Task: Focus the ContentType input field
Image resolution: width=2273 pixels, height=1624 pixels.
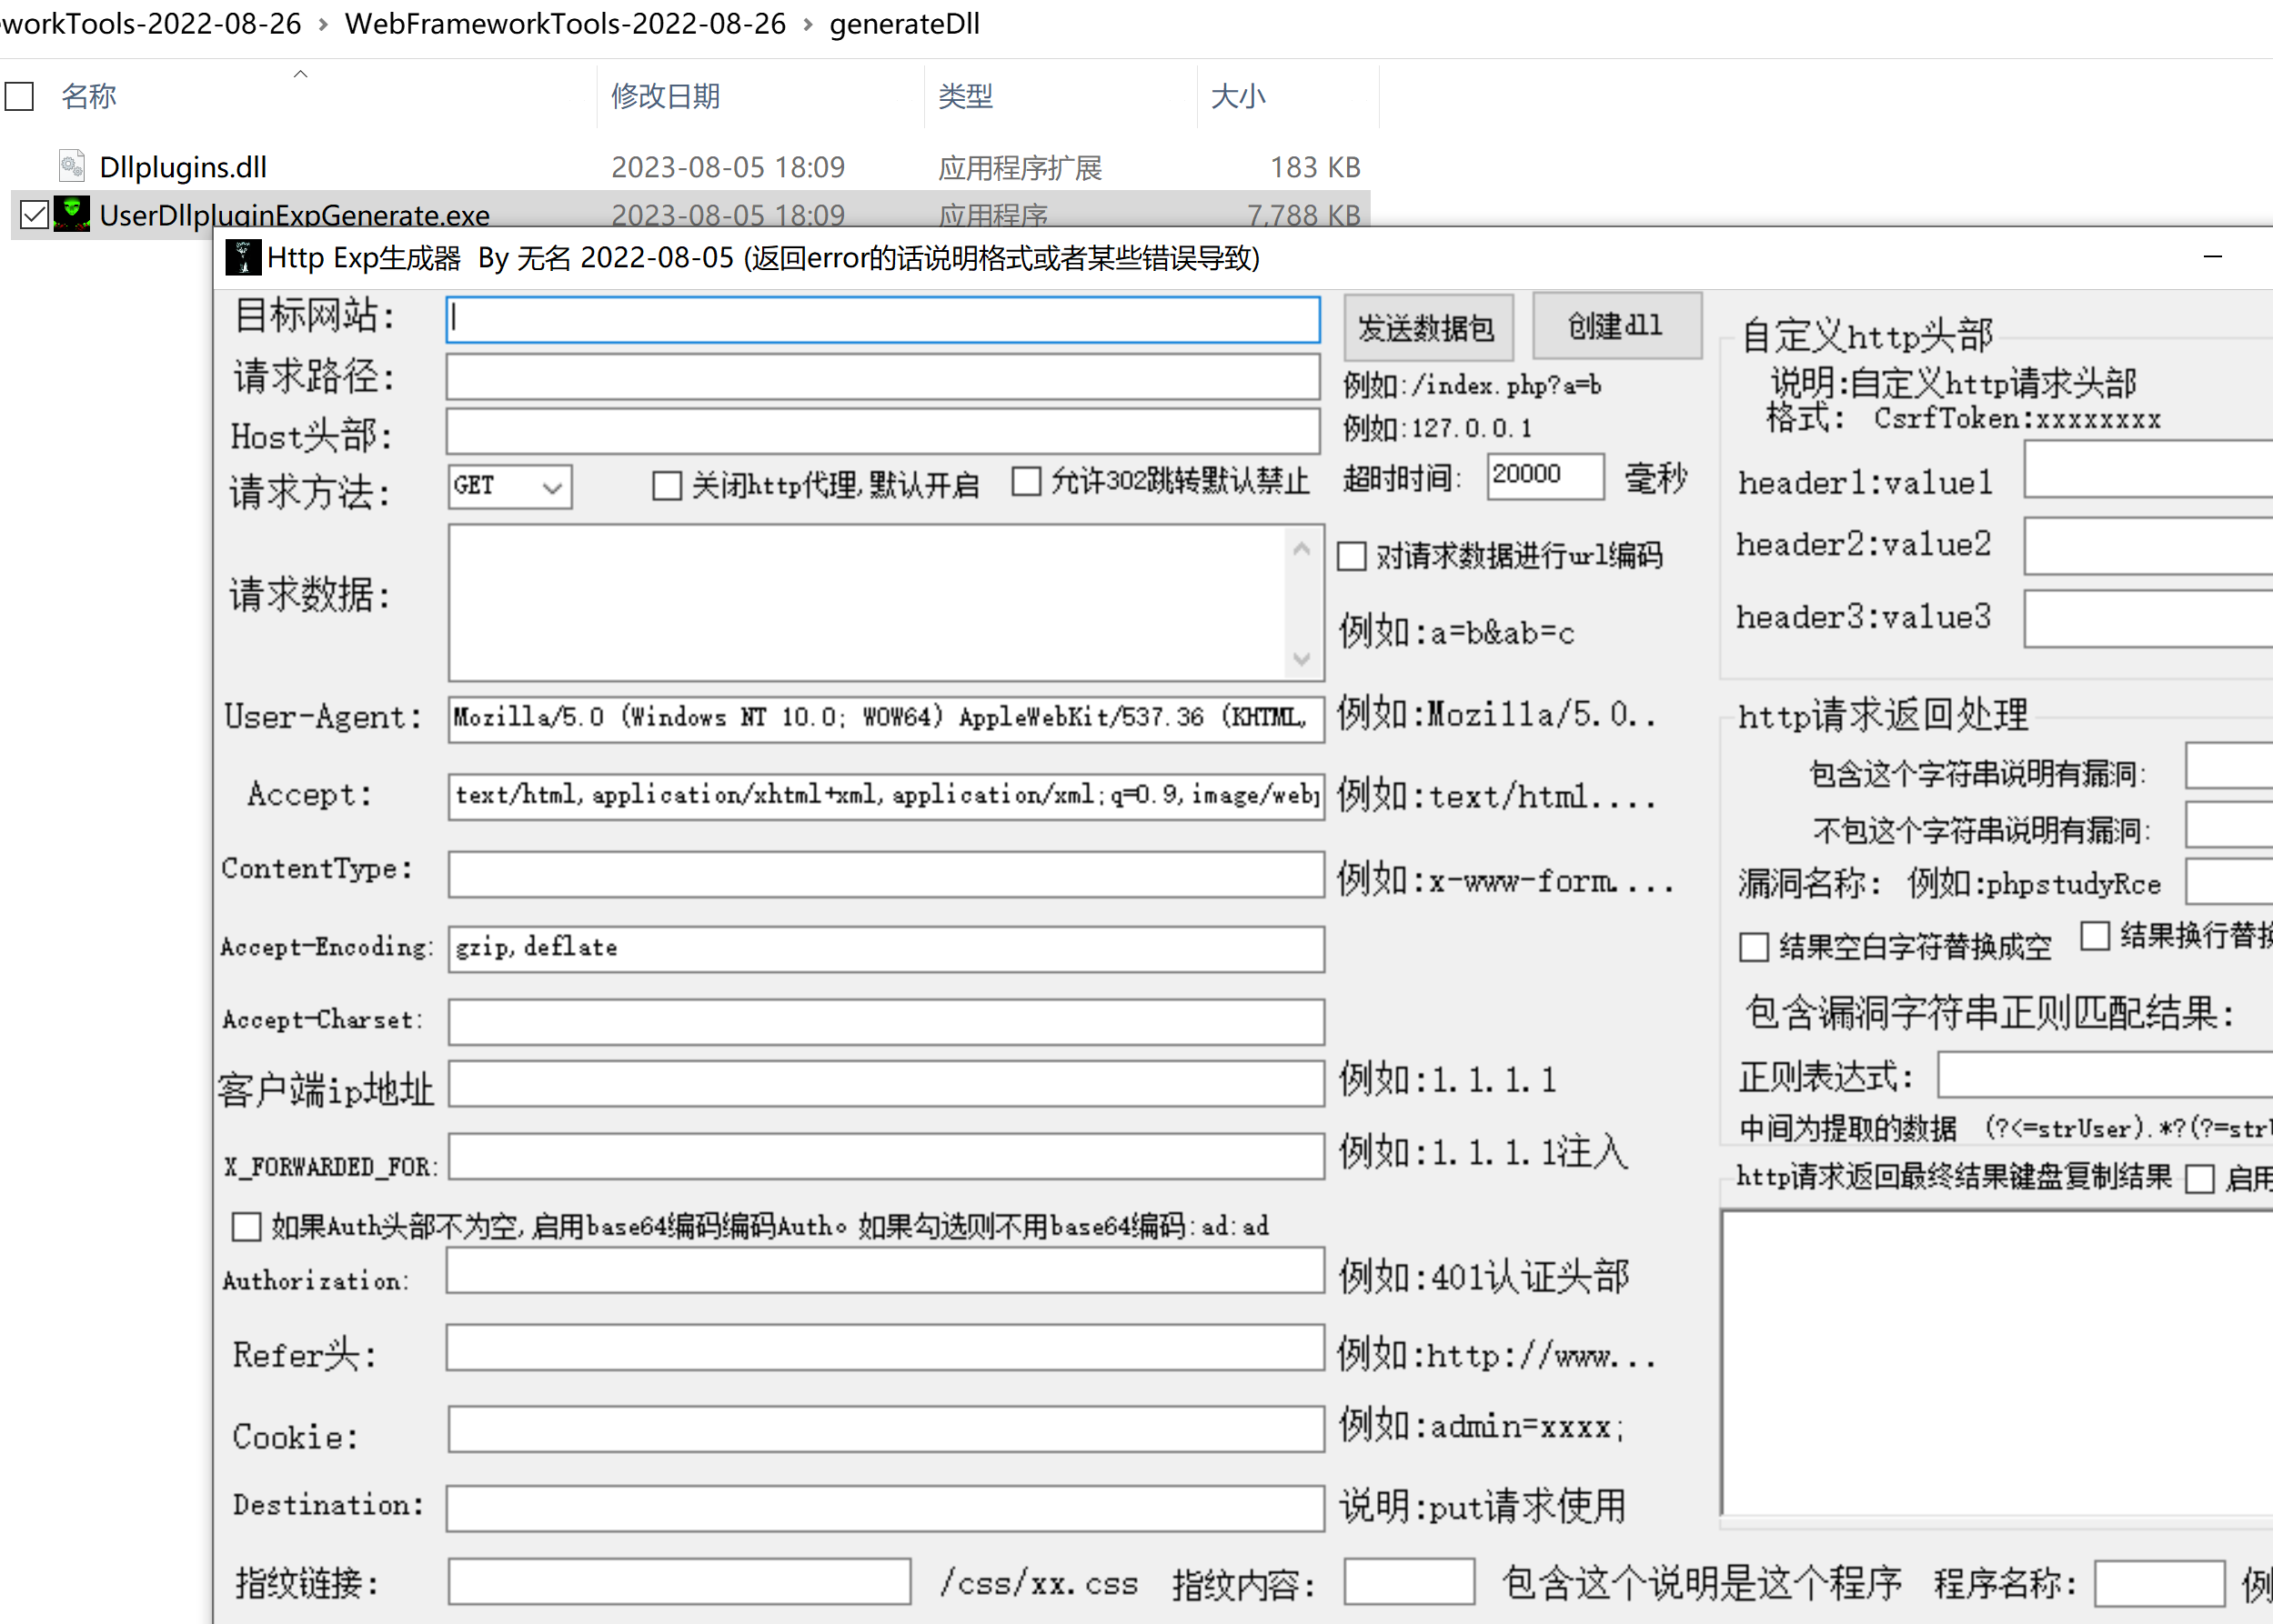Action: click(886, 874)
